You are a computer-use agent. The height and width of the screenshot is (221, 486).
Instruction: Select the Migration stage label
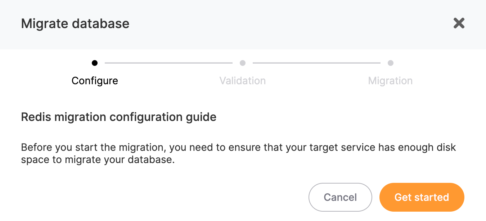coord(391,81)
